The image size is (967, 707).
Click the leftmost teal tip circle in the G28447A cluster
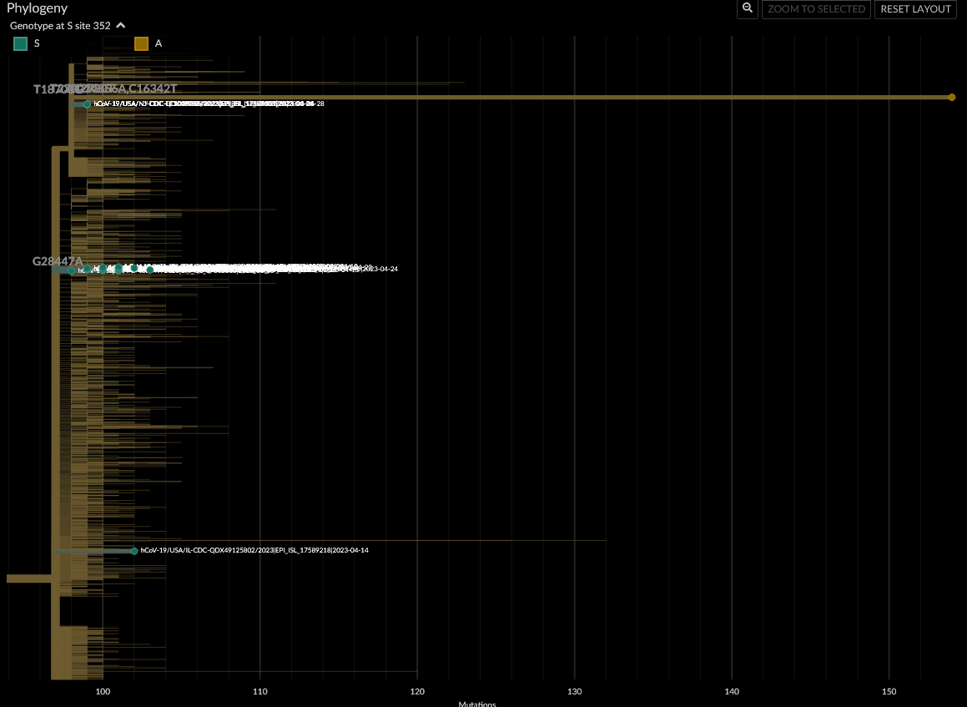point(71,270)
